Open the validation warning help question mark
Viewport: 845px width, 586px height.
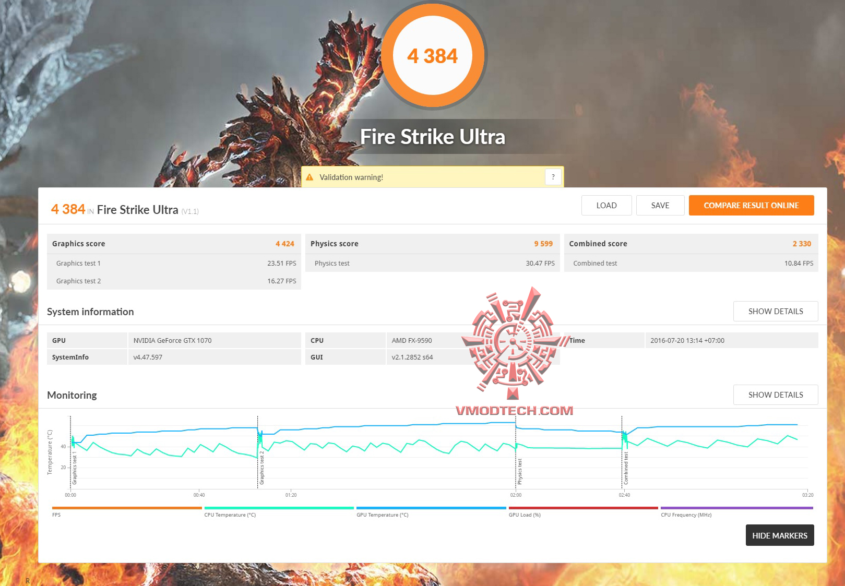[x=553, y=177]
